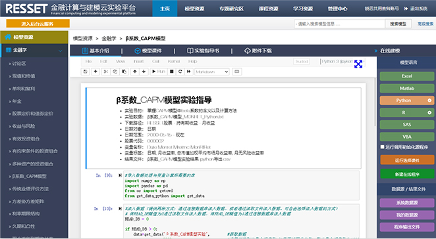Click 退出系统 logout link
Screen dimensions: 436x239
tap(416, 9)
